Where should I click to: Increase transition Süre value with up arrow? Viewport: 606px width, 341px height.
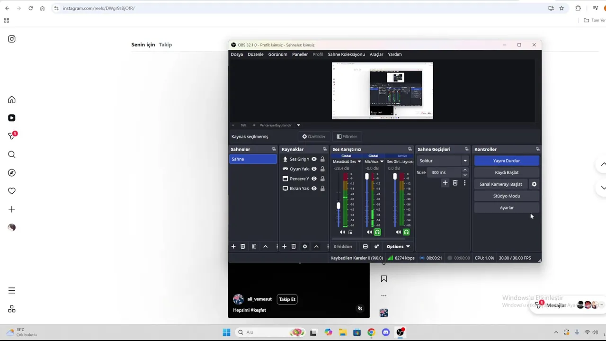pyautogui.click(x=465, y=170)
